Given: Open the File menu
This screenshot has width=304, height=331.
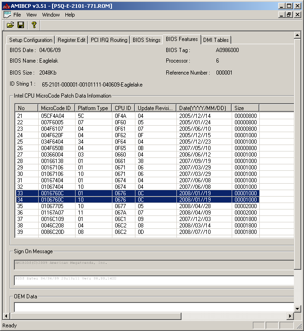Looking at the screenshot, I should [17, 15].
